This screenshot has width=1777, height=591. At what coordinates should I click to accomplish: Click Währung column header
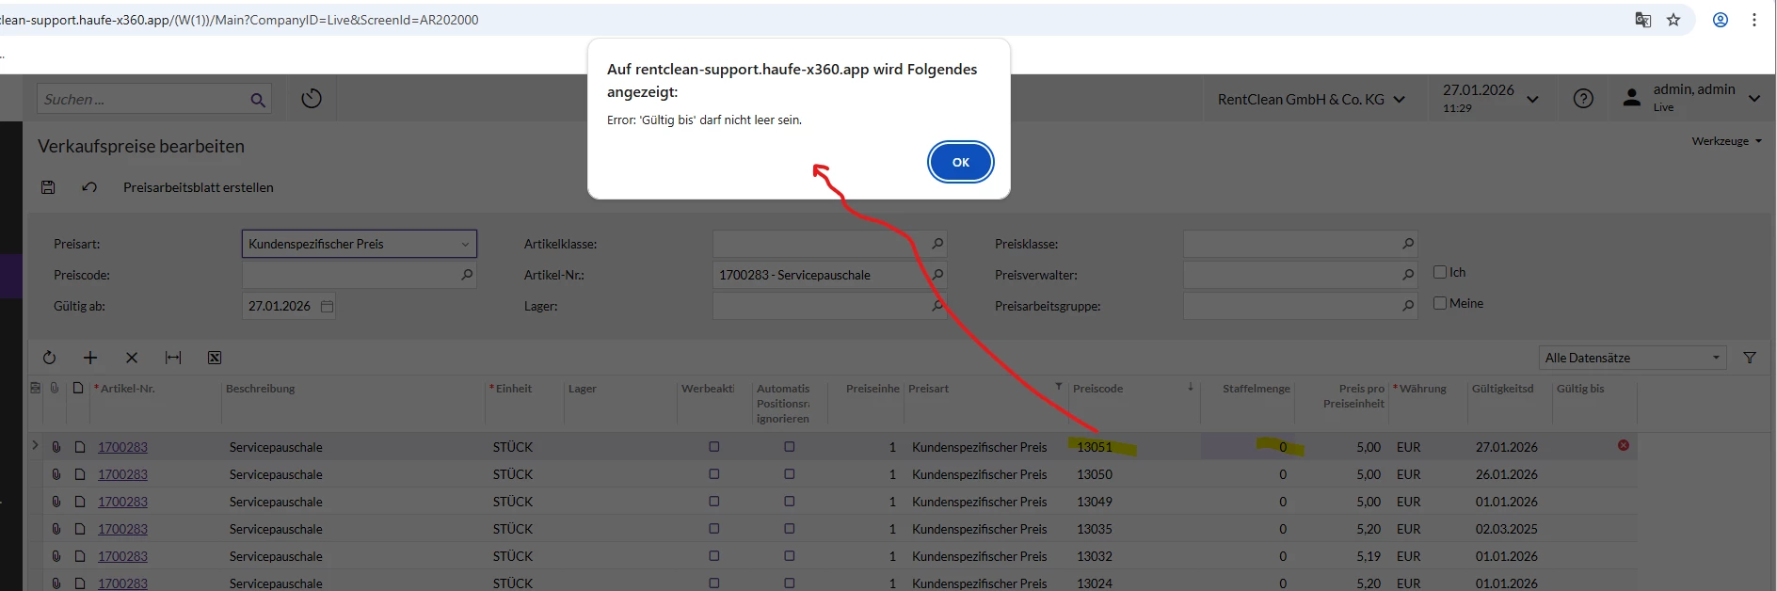click(1422, 389)
